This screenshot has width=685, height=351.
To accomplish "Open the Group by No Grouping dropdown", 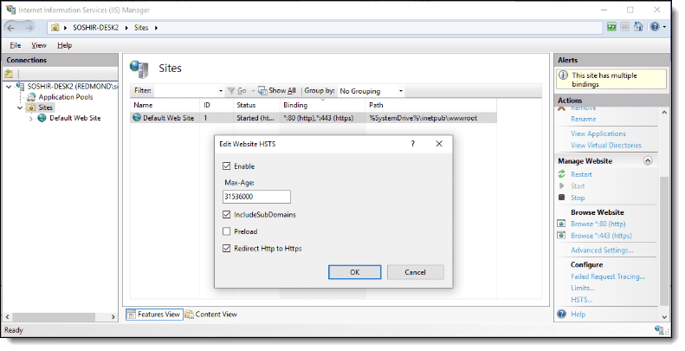I will (x=371, y=91).
